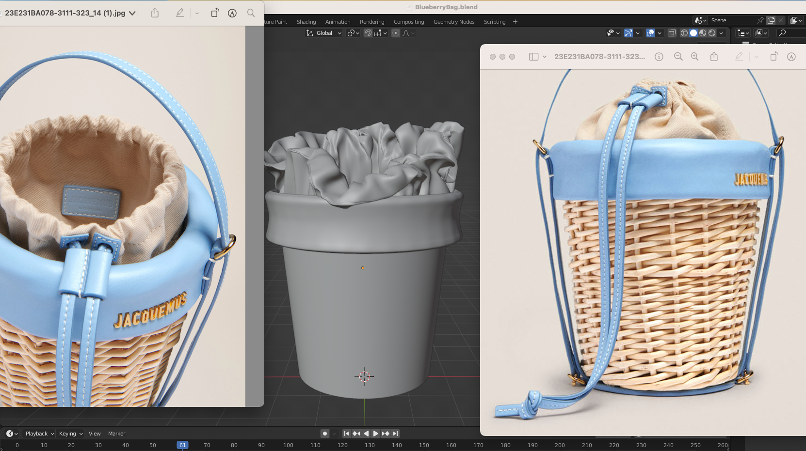The width and height of the screenshot is (806, 451).
Task: Click annotate circle icon in left Preview
Action: click(232, 13)
